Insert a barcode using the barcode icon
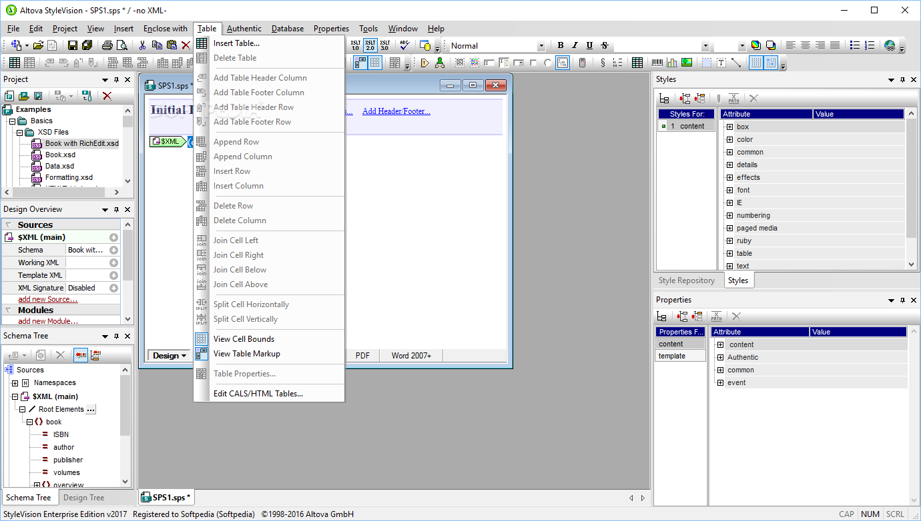Viewport: 921px width, 521px height. tap(657, 63)
